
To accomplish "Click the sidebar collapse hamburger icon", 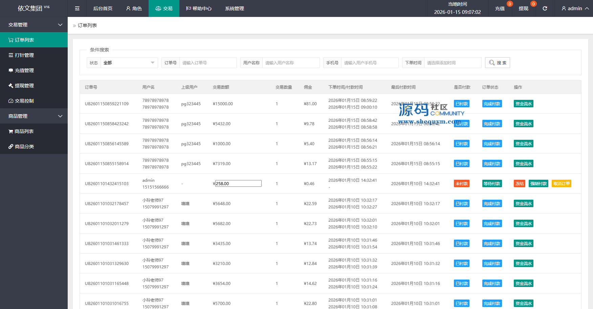I will pyautogui.click(x=77, y=8).
